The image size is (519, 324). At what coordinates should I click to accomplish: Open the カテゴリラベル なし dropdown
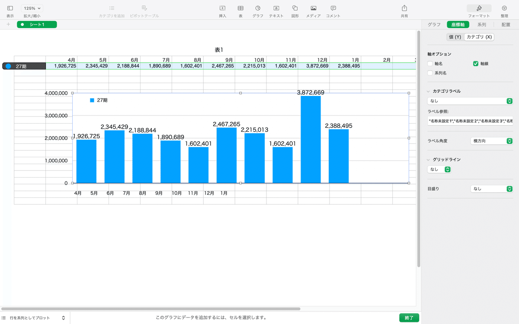[470, 101]
